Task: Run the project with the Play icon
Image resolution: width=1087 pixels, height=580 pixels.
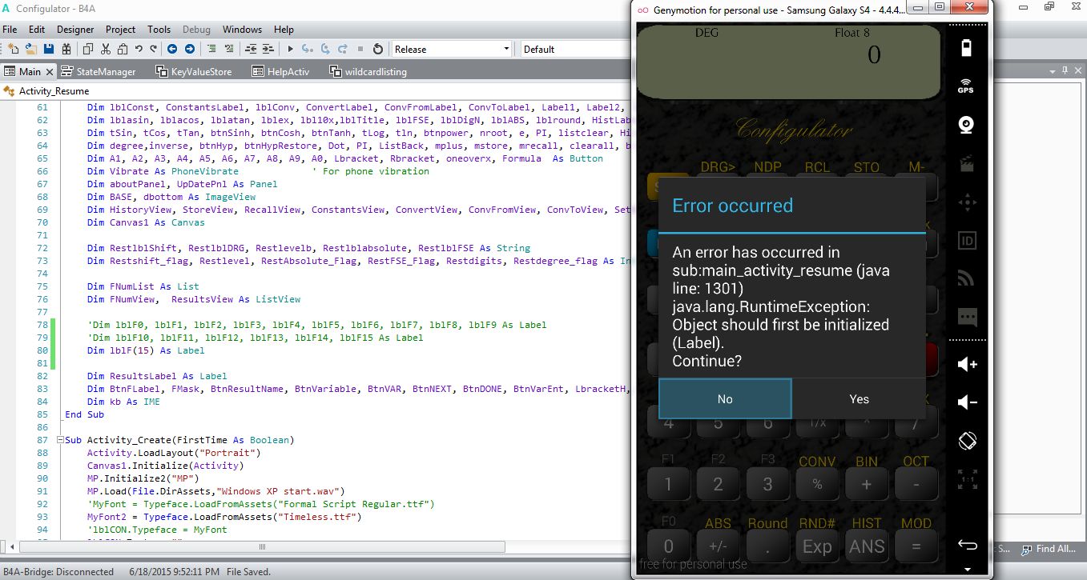Action: tap(291, 49)
